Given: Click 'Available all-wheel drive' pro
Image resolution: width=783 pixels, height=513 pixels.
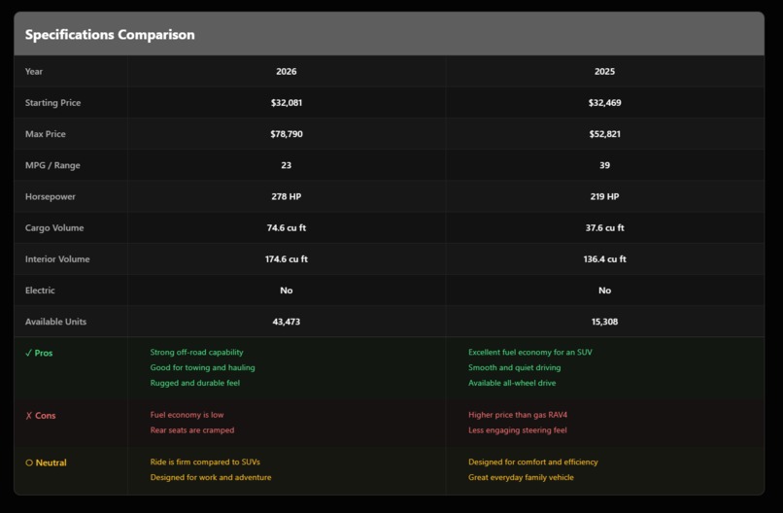Looking at the screenshot, I should coord(512,383).
